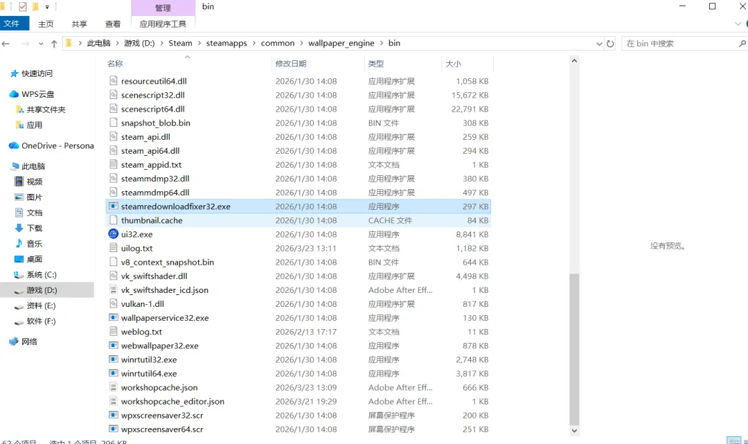Expand the chevron after 此电脑 in path

point(117,43)
